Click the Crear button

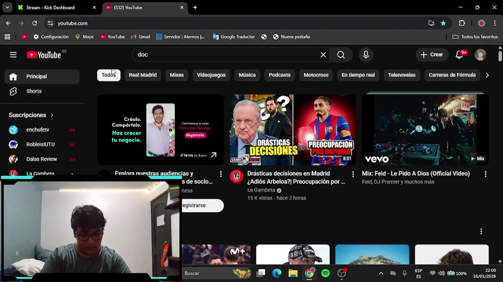coord(431,55)
